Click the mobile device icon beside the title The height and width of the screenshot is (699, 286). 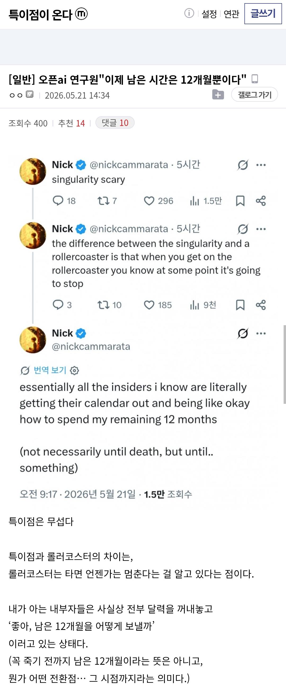tap(254, 79)
